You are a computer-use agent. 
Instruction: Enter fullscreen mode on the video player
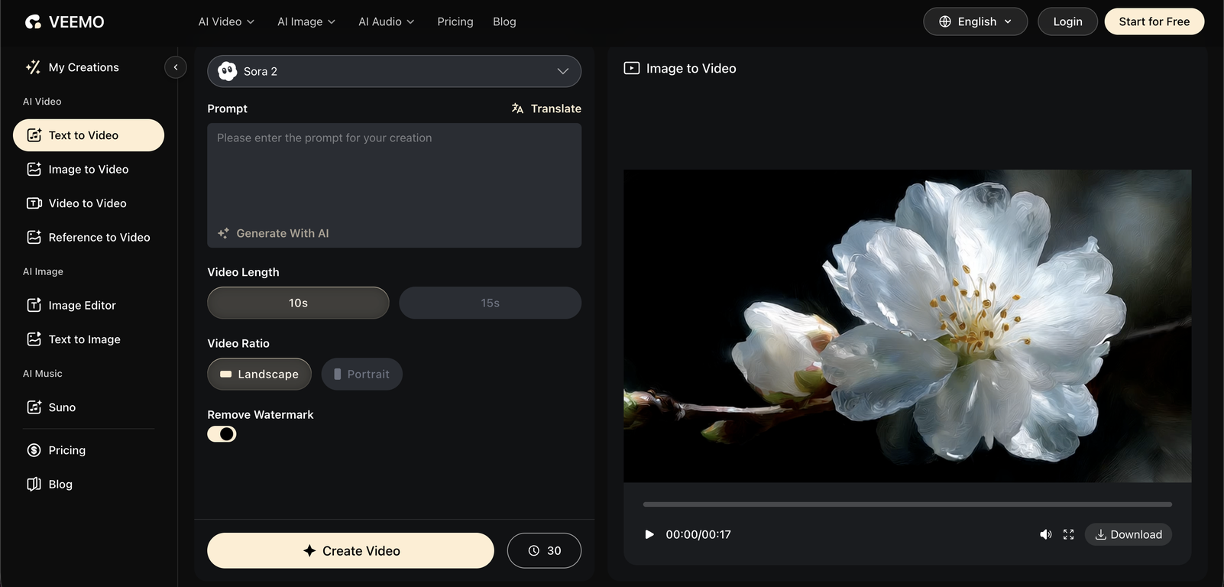point(1068,534)
